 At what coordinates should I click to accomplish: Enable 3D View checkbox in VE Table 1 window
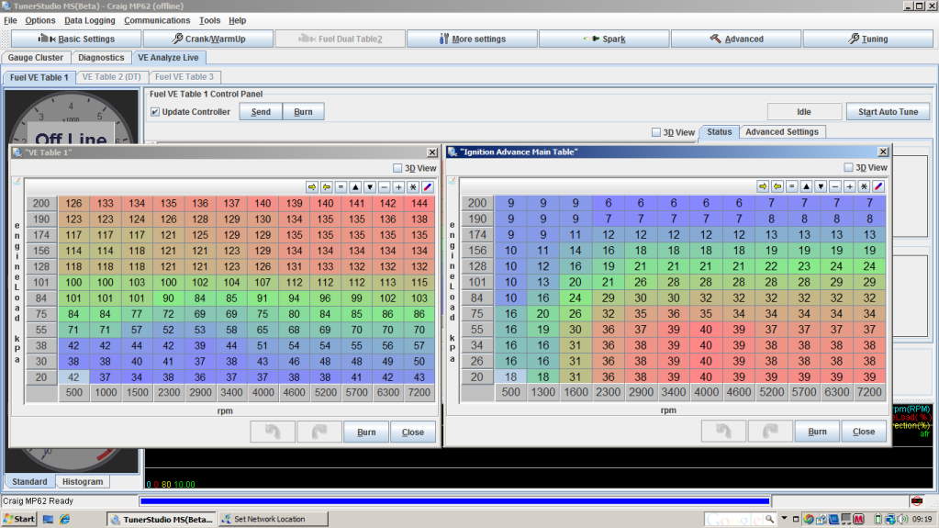click(397, 168)
